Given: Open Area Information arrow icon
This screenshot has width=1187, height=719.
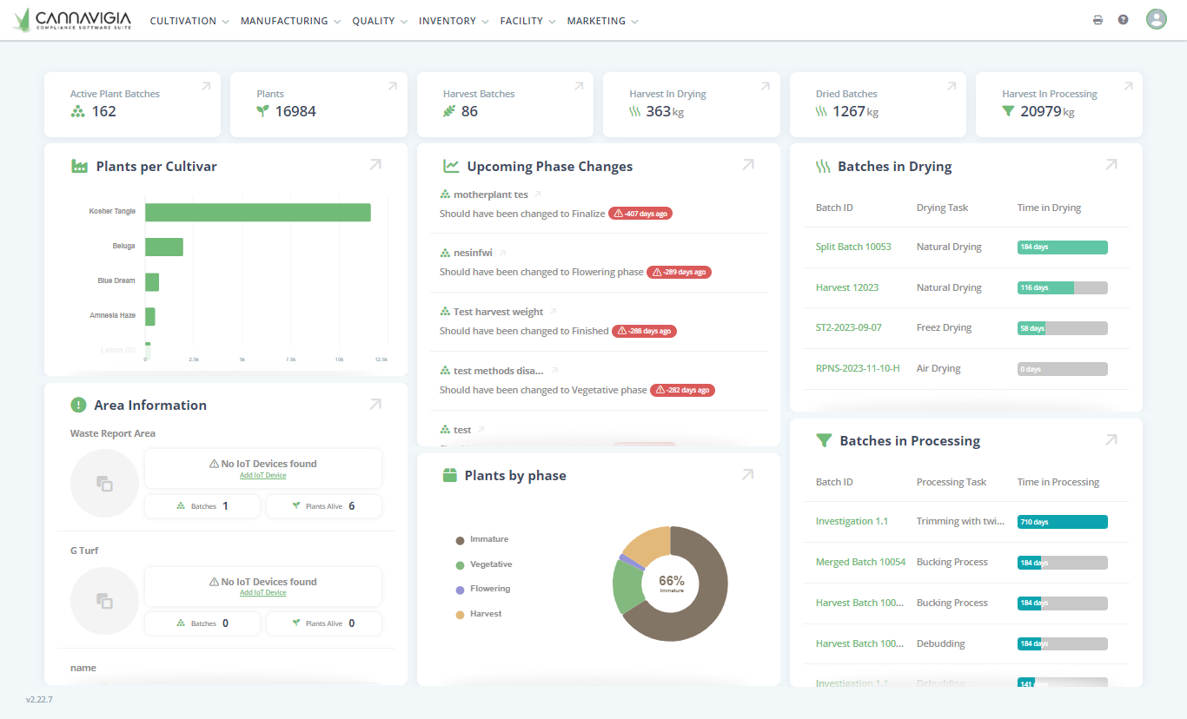Looking at the screenshot, I should pyautogui.click(x=375, y=404).
